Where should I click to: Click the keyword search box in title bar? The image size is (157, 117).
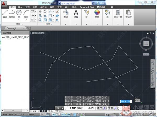point(76,3)
